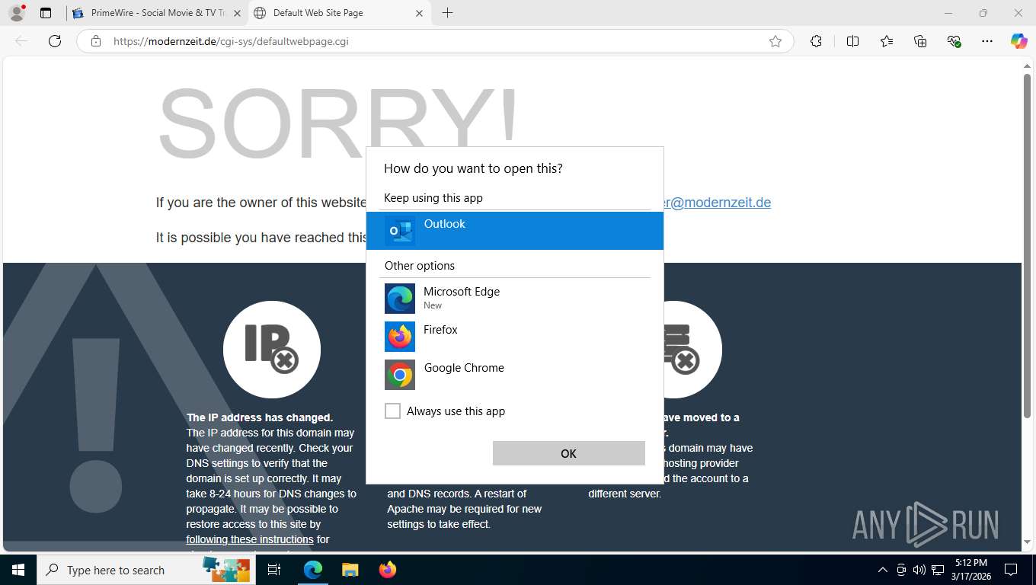Open network status tray icon
The height and width of the screenshot is (585, 1036).
(x=938, y=570)
